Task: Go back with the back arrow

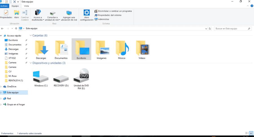Action: (2, 29)
